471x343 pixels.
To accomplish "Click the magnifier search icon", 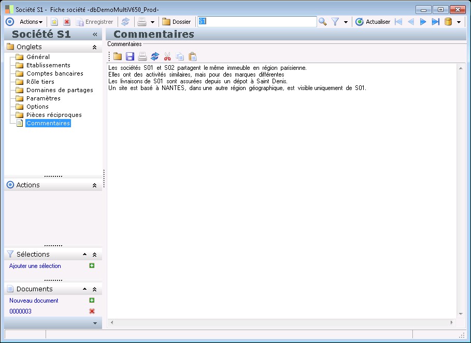I will tap(323, 22).
